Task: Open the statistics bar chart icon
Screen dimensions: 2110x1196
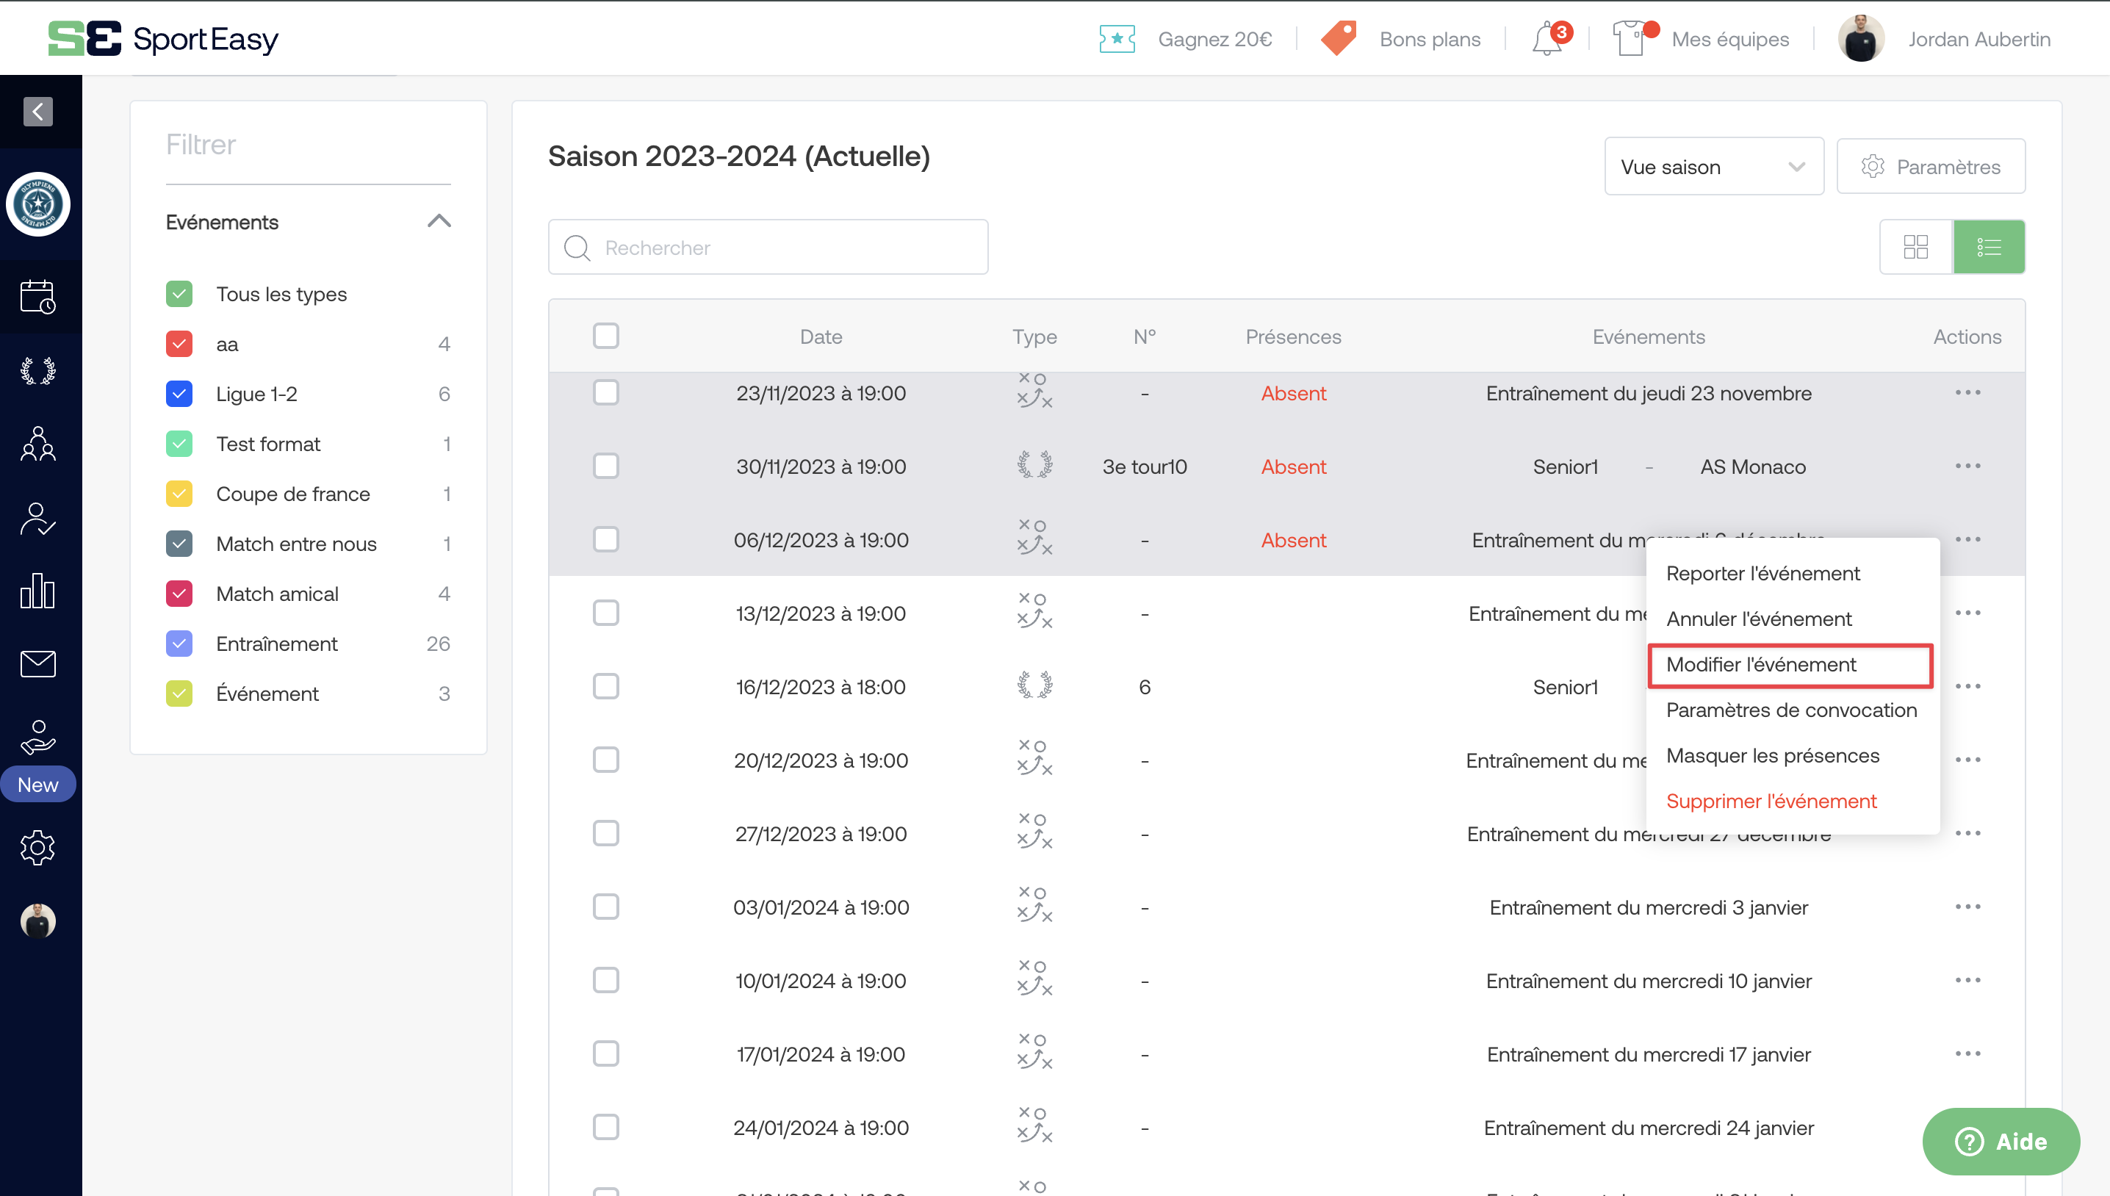Action: pos(37,591)
